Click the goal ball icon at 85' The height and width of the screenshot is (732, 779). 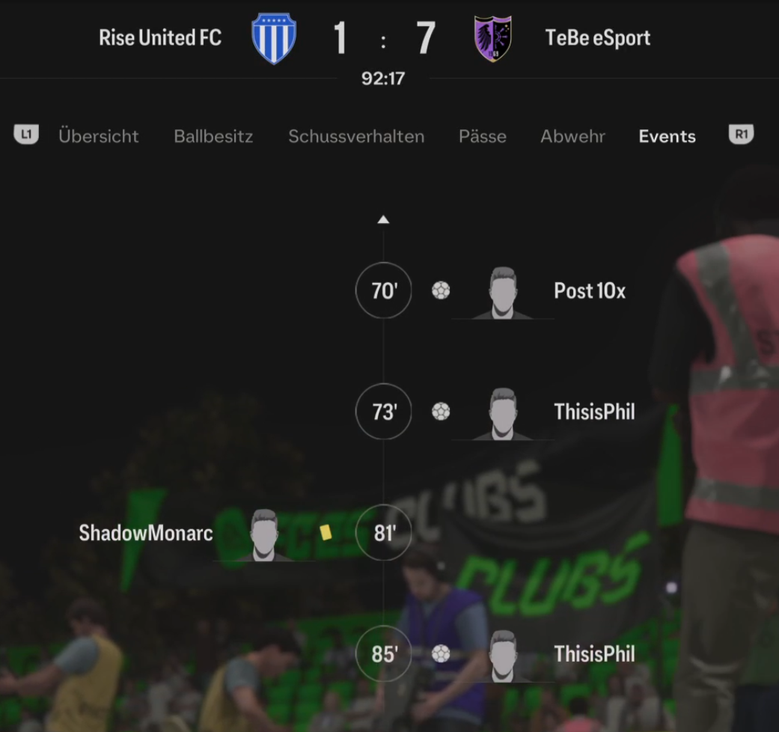(x=441, y=654)
